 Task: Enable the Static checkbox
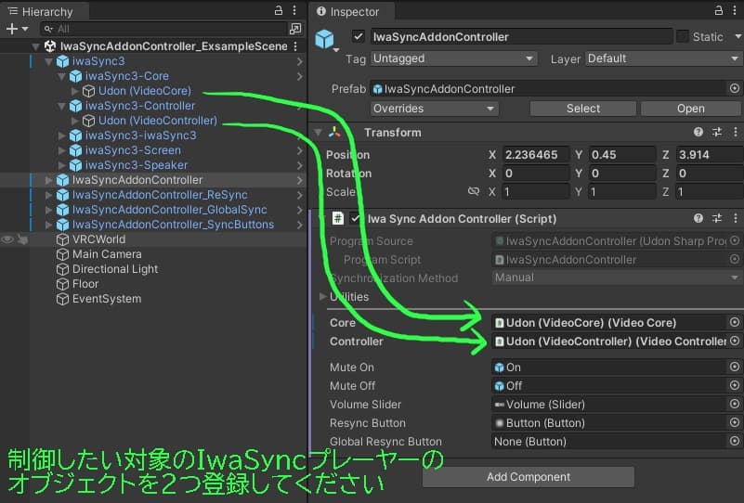pos(683,37)
